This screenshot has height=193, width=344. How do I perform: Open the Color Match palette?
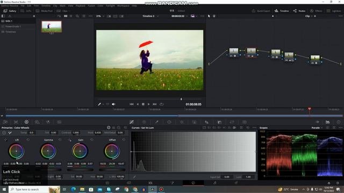(x=16, y=122)
